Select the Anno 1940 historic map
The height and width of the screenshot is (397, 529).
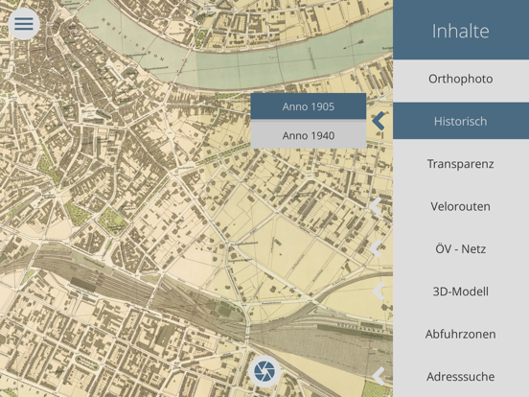click(x=309, y=135)
